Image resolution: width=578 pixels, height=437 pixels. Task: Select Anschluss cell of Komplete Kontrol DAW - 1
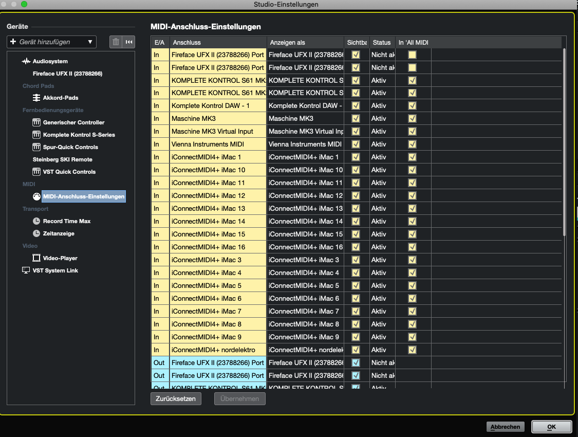pyautogui.click(x=218, y=106)
